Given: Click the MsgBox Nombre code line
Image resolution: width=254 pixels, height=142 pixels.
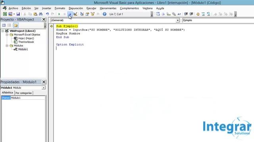Looking at the screenshot, I should [x=68, y=34].
